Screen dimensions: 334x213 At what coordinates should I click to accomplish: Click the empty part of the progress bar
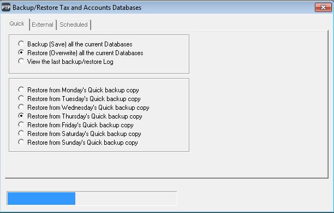point(126,198)
